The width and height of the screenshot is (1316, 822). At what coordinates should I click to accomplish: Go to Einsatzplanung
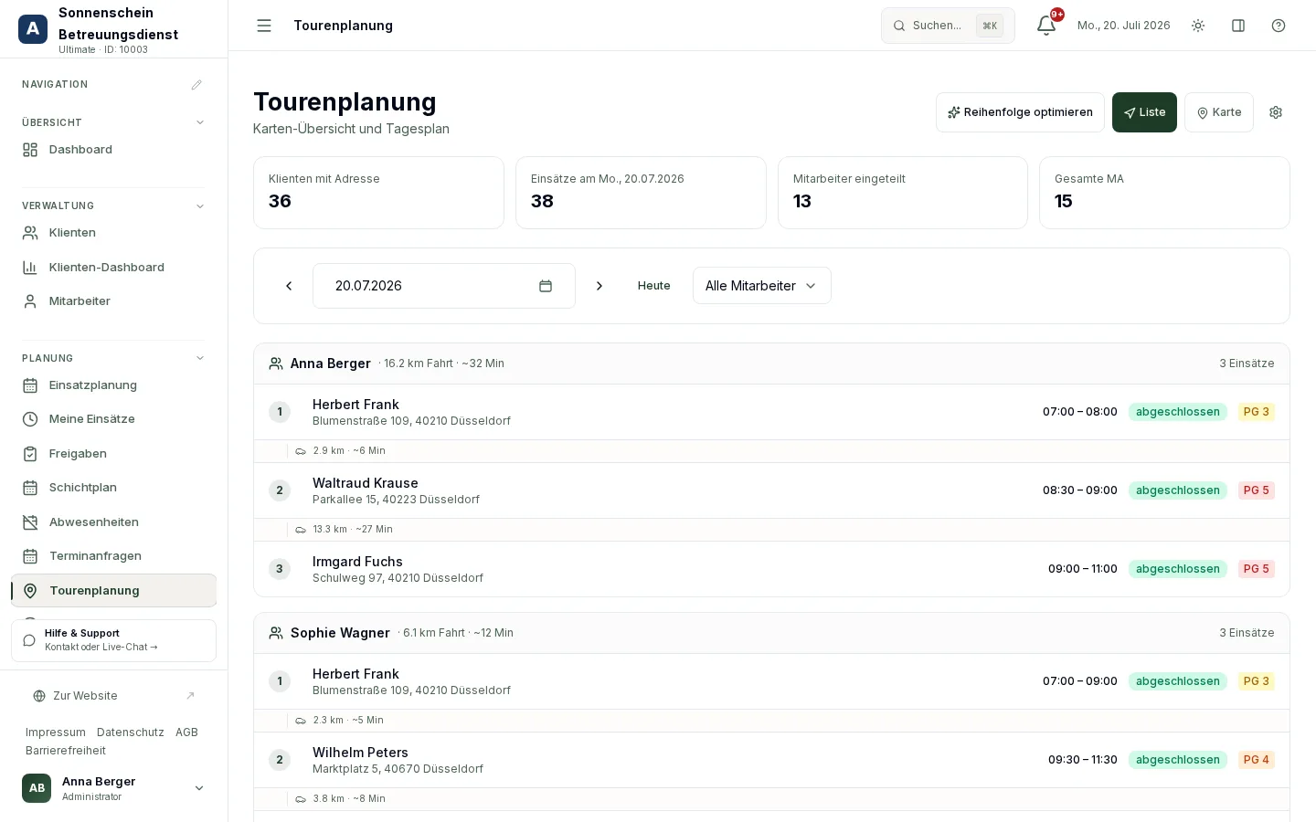(113, 385)
